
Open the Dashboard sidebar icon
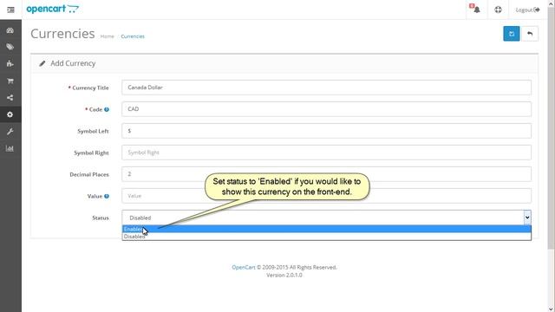click(x=10, y=30)
